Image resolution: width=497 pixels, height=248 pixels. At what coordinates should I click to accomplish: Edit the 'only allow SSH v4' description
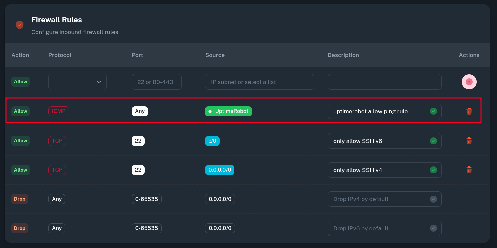click(377, 170)
